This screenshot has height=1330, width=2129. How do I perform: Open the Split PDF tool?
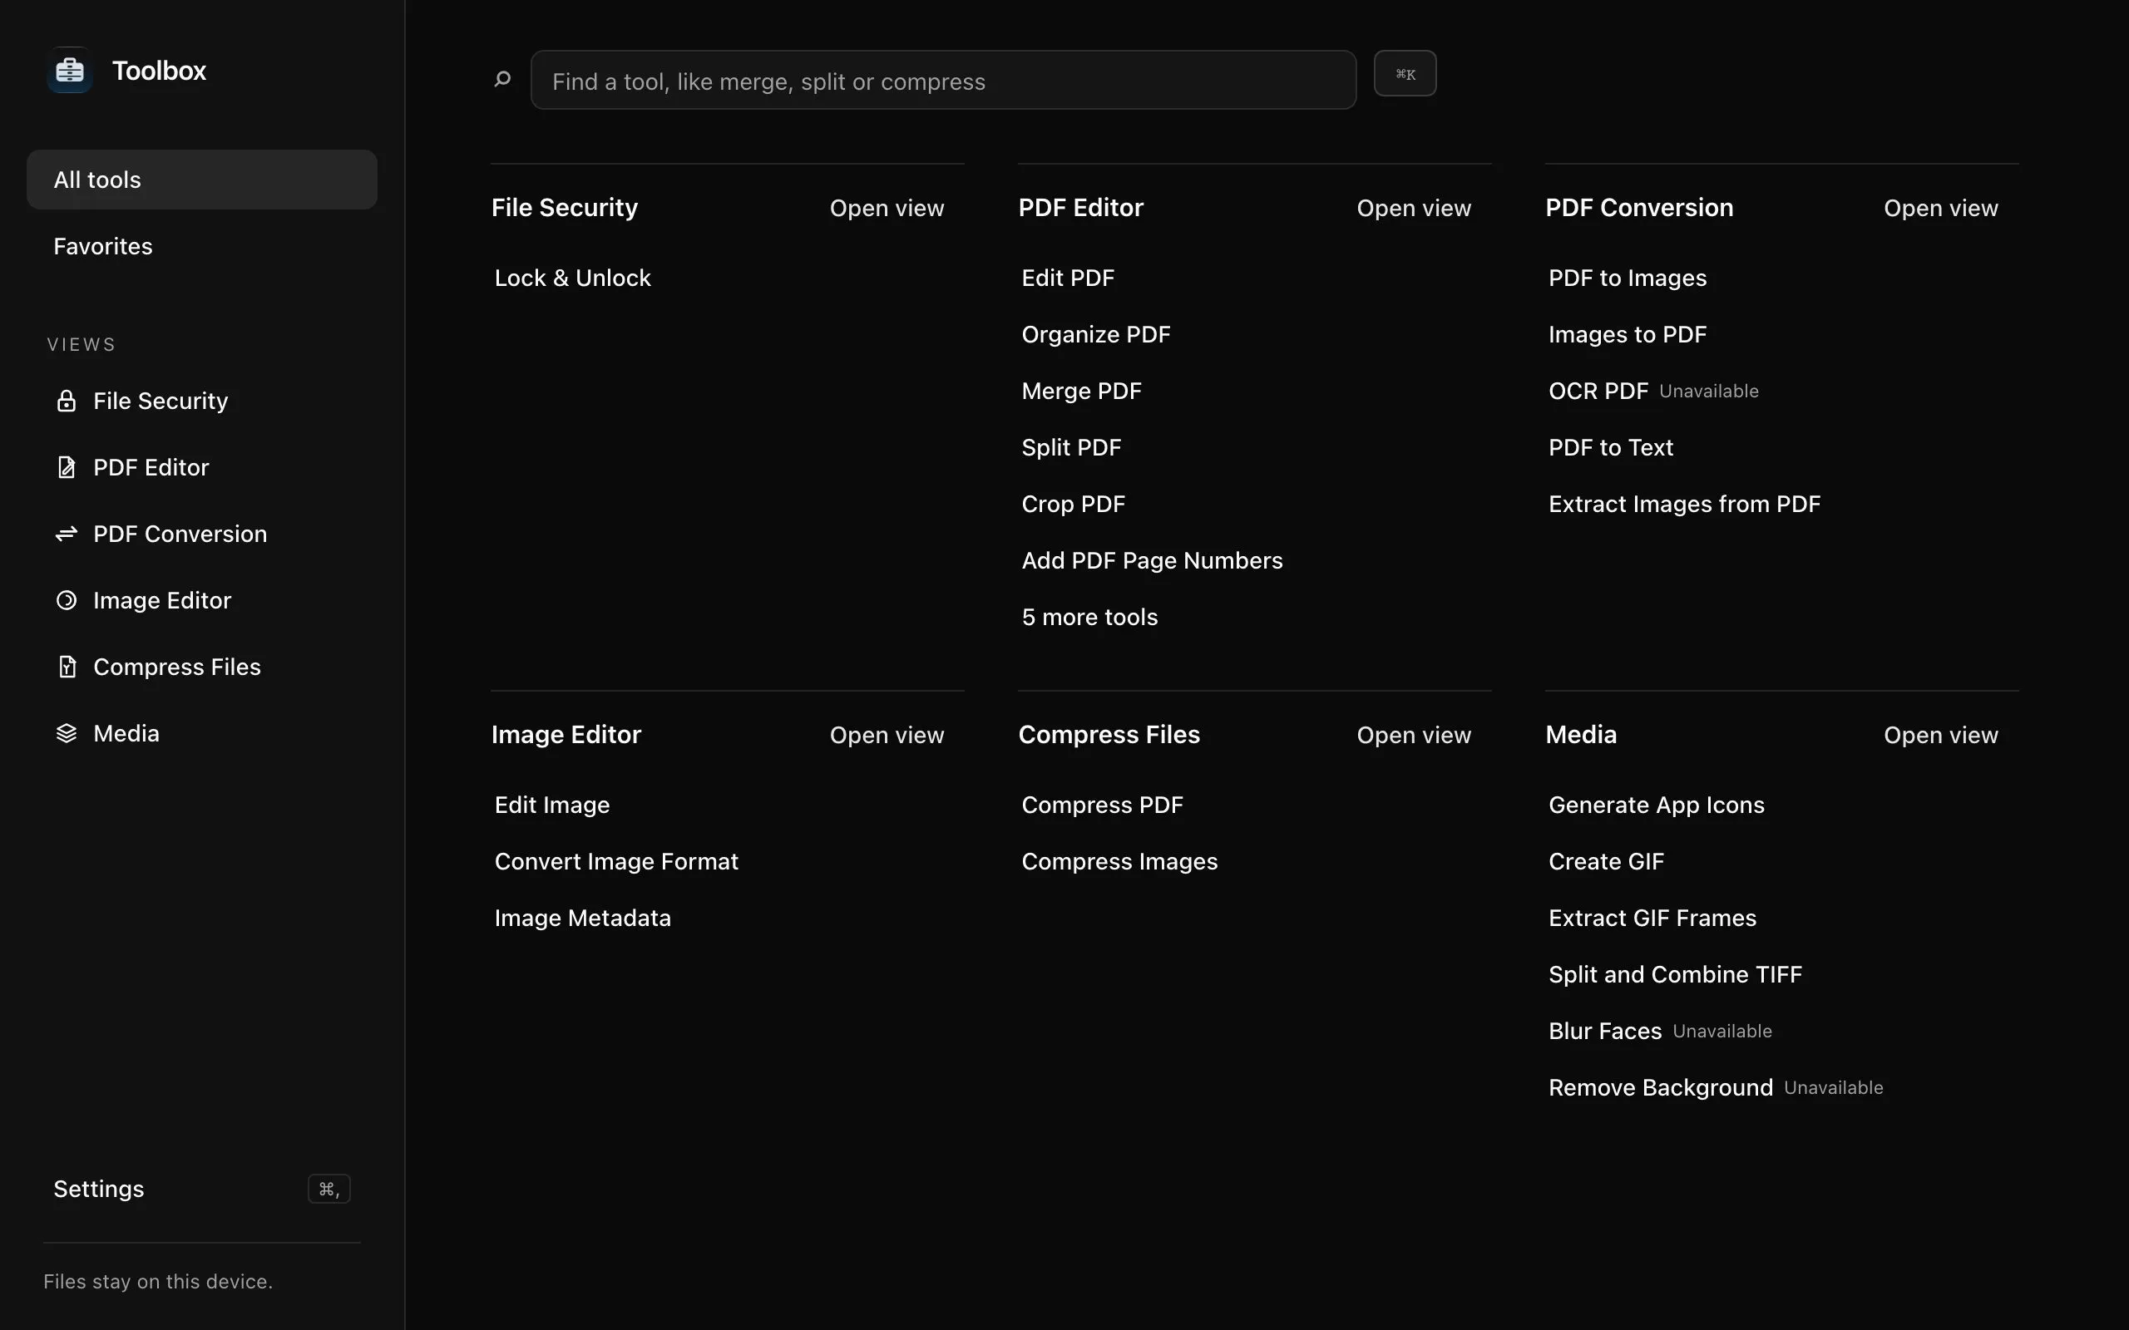[1071, 448]
